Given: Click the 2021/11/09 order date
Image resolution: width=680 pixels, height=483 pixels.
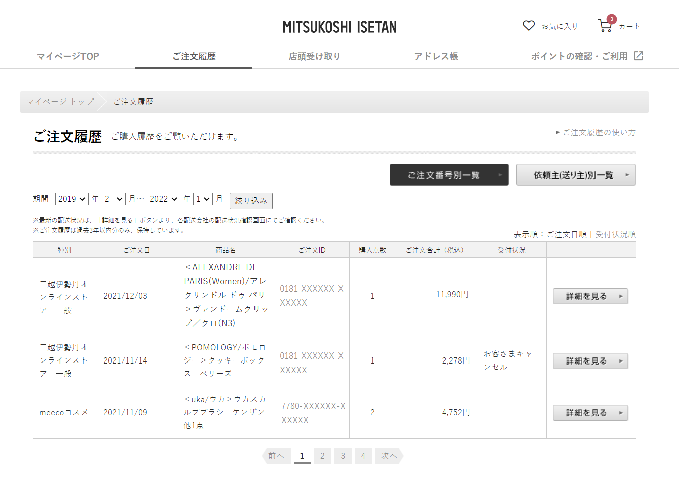Looking at the screenshot, I should click(x=125, y=412).
